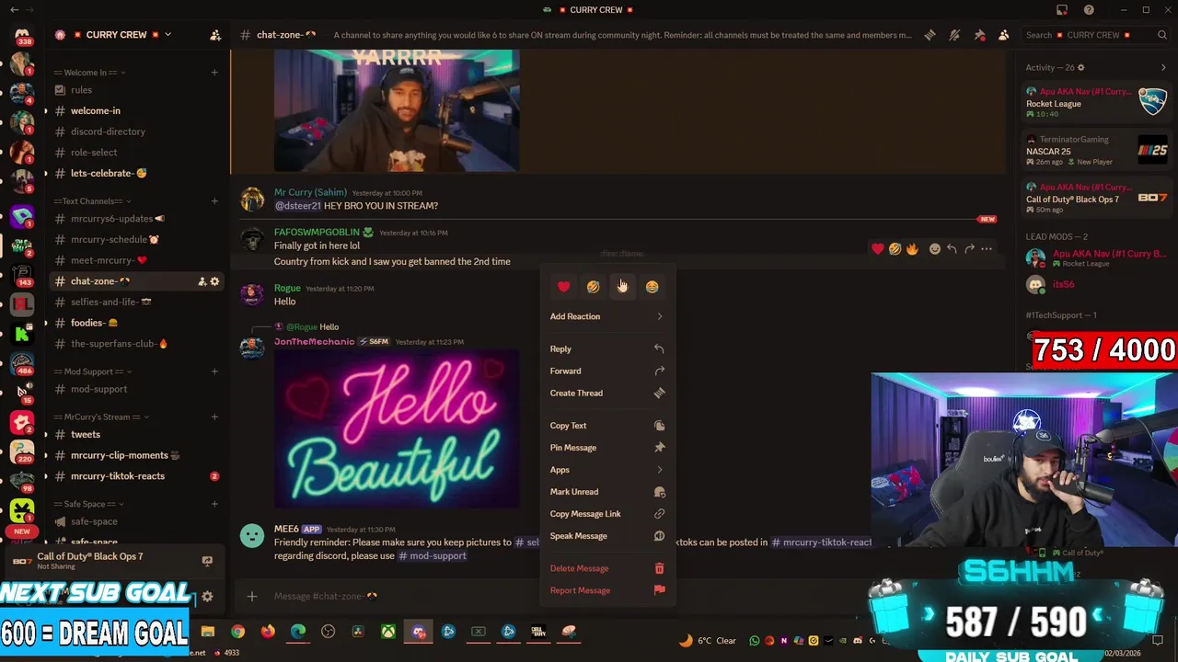
Task: Open Add Reaction submenu
Action: [x=607, y=316]
